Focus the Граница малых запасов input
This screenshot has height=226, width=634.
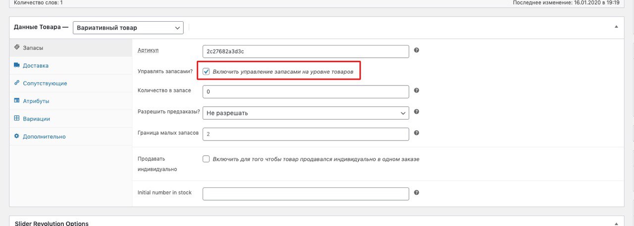(306, 134)
